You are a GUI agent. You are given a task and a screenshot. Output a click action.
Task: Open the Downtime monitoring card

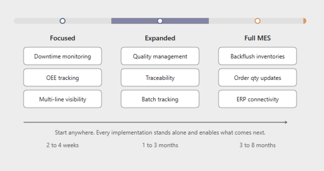point(62,56)
